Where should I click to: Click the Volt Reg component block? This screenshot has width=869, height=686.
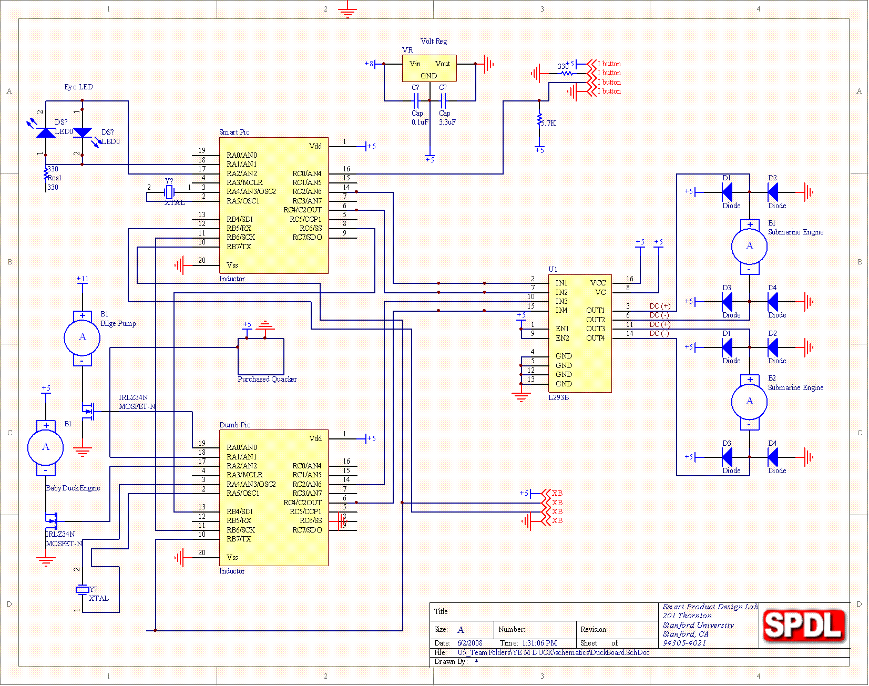pos(429,69)
